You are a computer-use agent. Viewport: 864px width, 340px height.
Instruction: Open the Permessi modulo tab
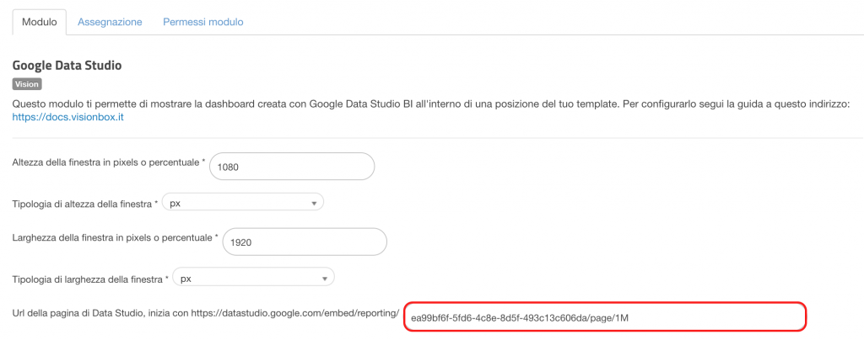point(202,22)
